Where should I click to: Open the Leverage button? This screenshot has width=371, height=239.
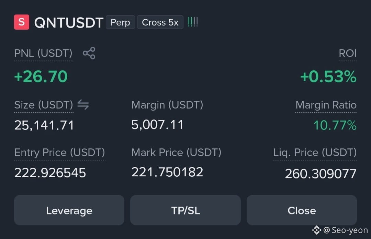[69, 210]
